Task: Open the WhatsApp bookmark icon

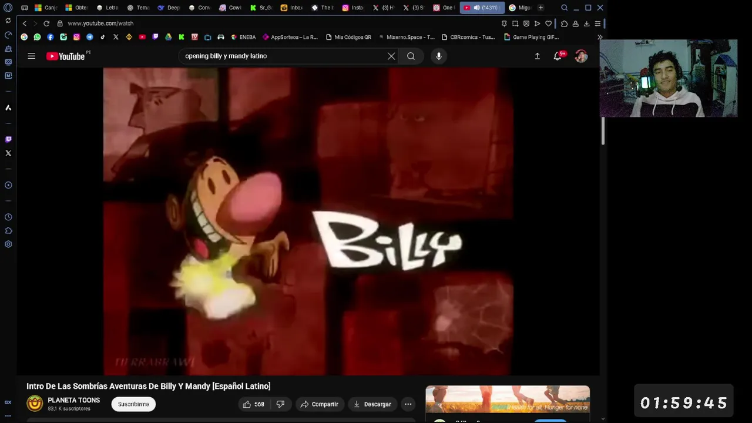Action: [x=37, y=37]
